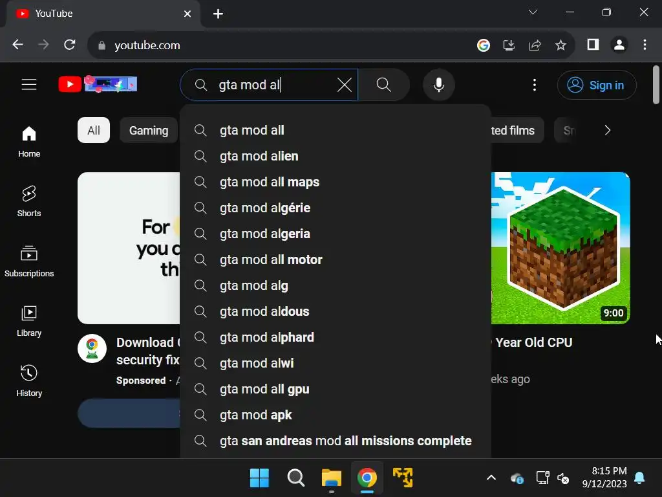Open the 'Year Old CPU' video title

tap(533, 342)
